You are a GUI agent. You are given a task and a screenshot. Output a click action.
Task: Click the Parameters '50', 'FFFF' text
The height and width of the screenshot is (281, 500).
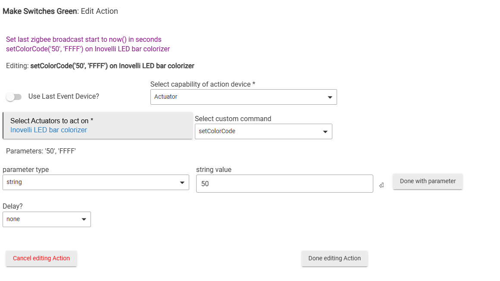click(41, 151)
